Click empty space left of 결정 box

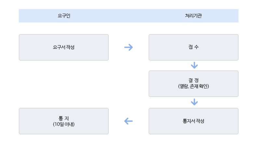point(82,84)
